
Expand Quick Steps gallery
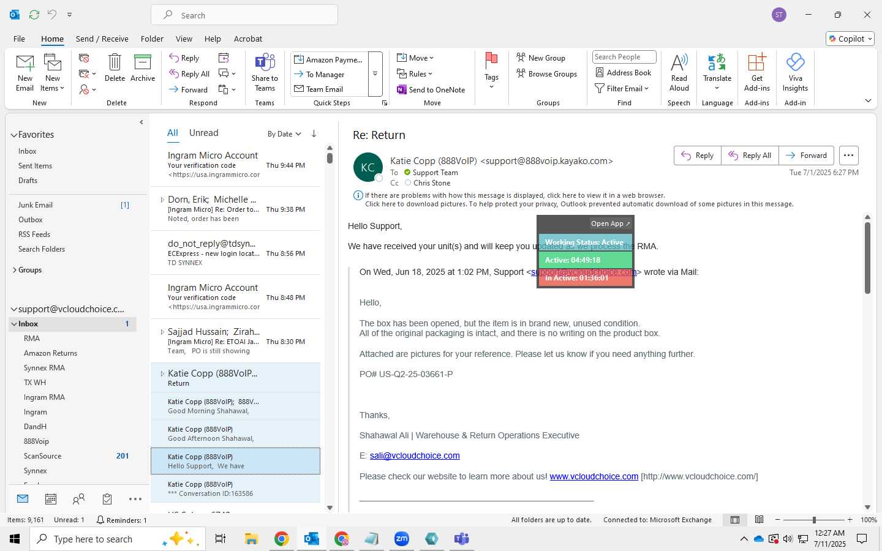pyautogui.click(x=375, y=74)
